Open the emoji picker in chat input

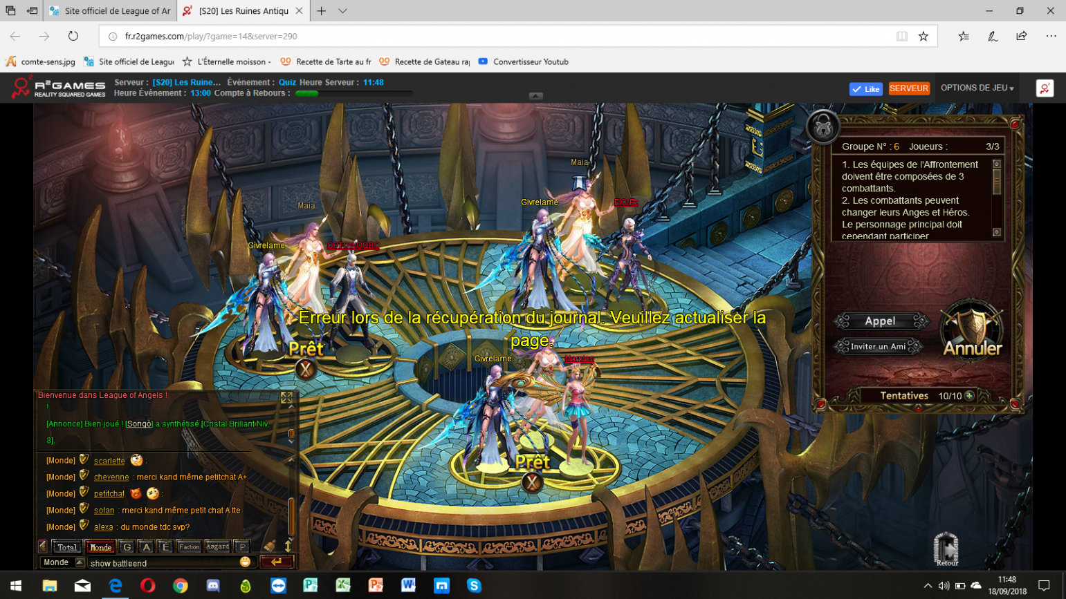[245, 562]
